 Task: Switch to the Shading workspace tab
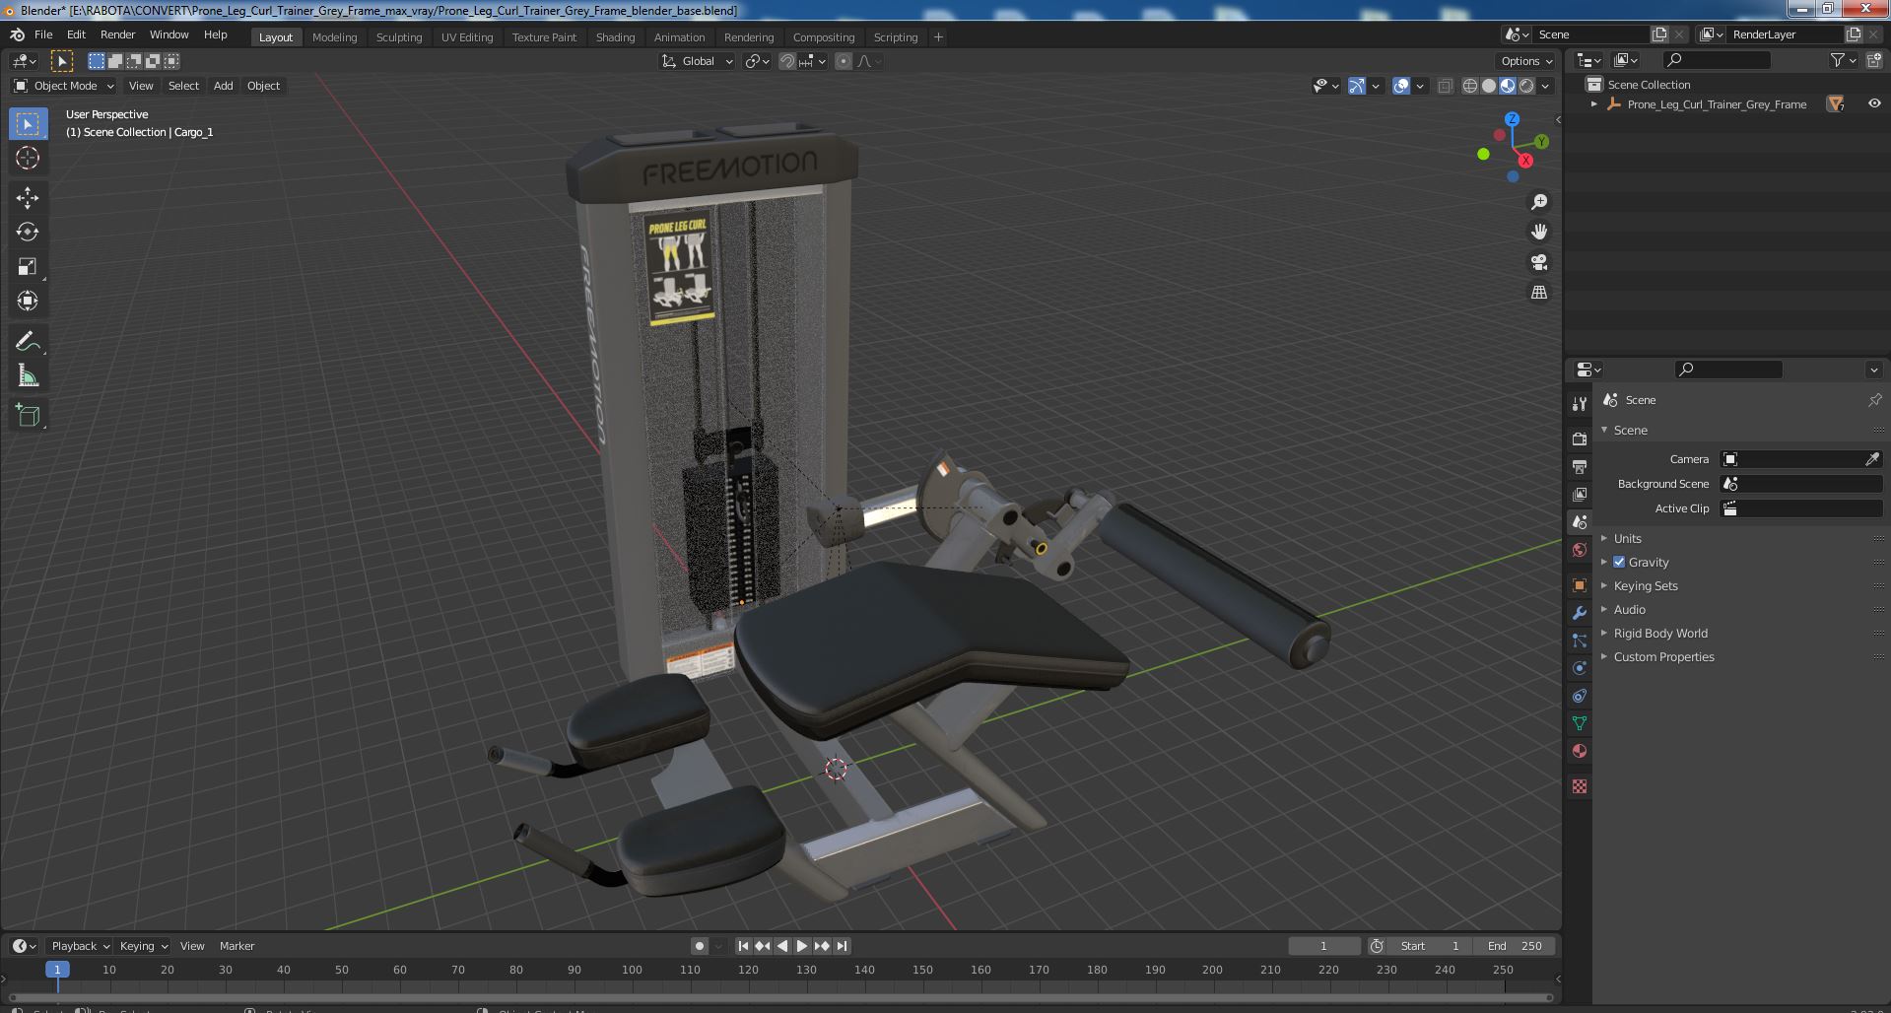(x=615, y=37)
